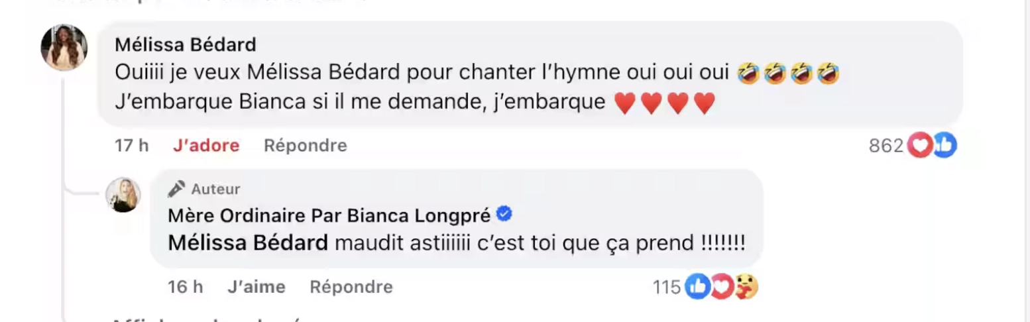The image size is (1030, 322).
Task: Reply to Mélissa Bédard's comment with Répondre
Action: click(x=305, y=145)
